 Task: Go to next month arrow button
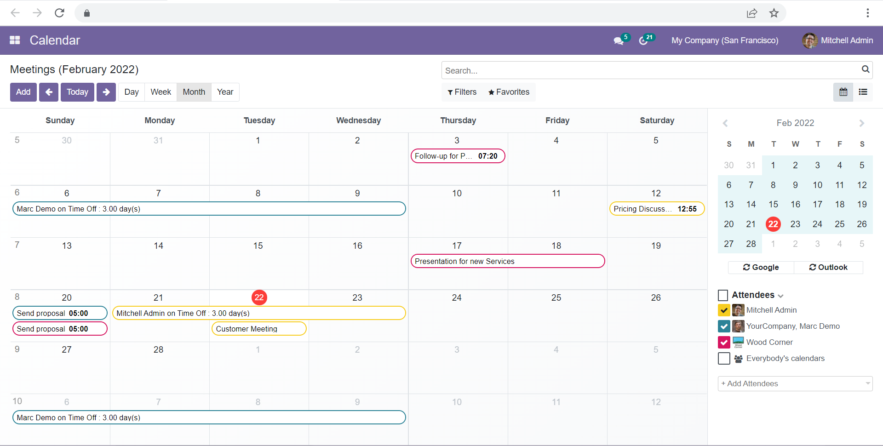coord(106,92)
